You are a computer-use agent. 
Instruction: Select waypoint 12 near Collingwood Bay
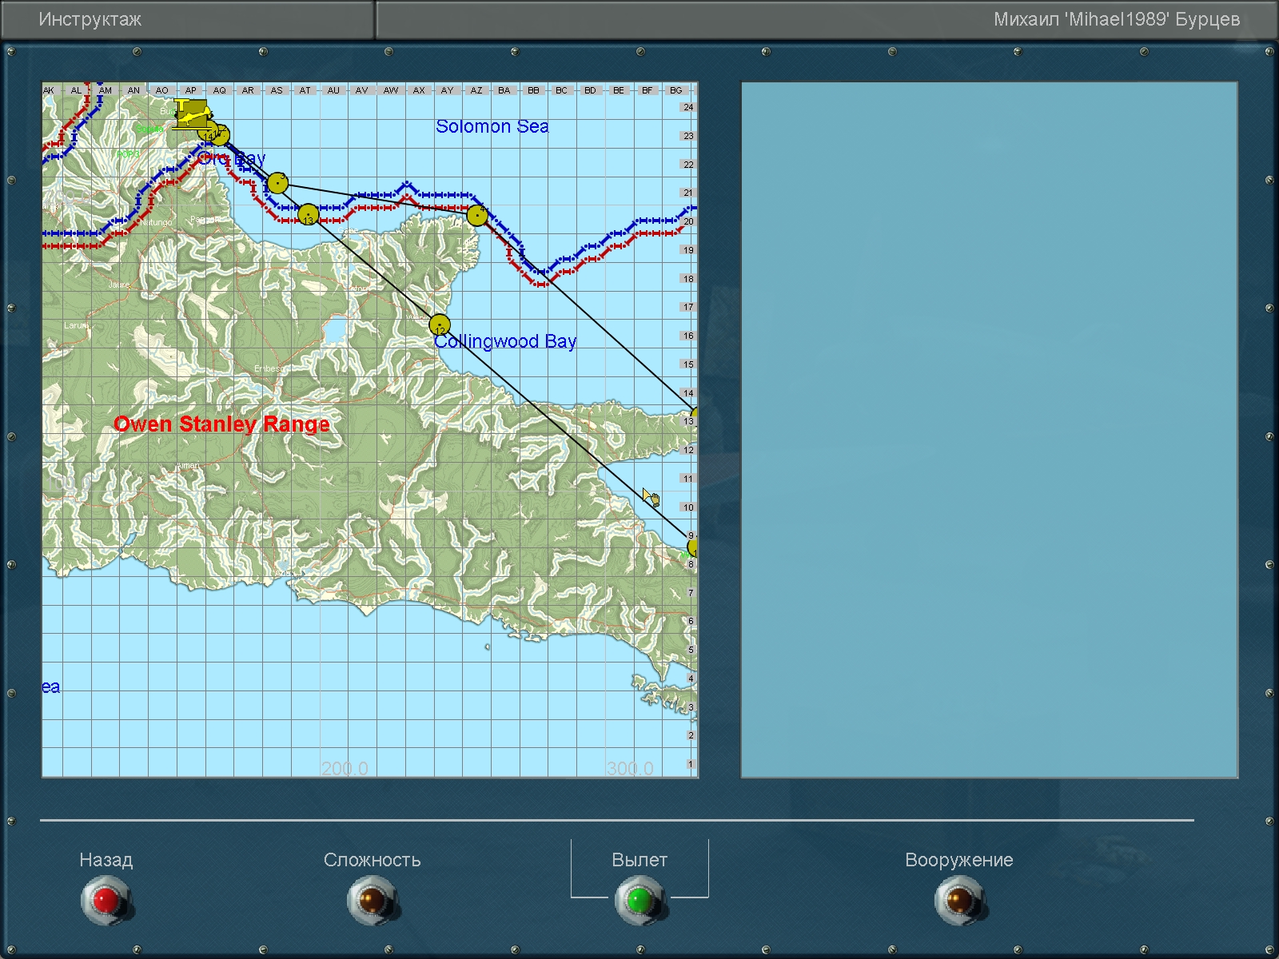click(440, 325)
